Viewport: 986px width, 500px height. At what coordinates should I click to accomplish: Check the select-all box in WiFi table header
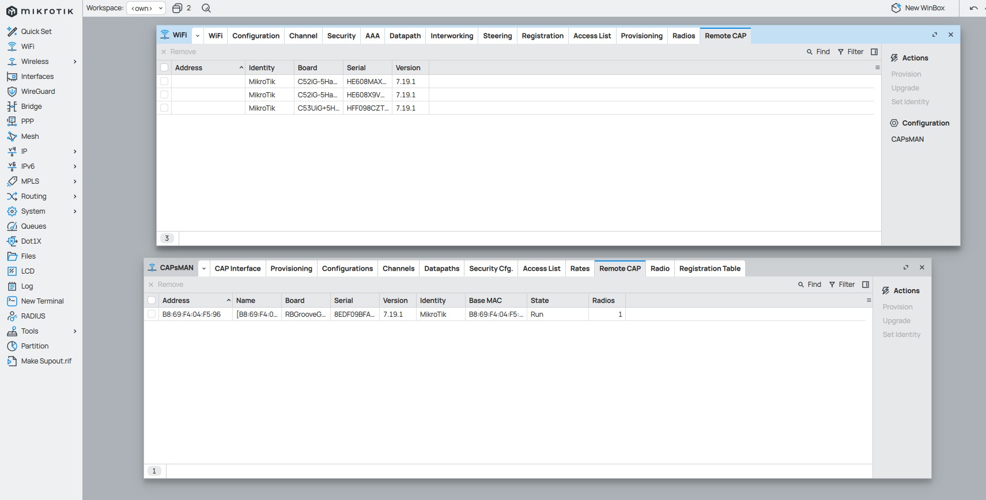coord(164,67)
